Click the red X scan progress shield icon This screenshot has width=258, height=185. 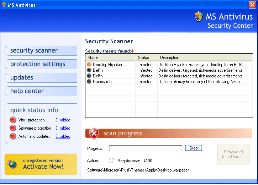click(x=94, y=134)
